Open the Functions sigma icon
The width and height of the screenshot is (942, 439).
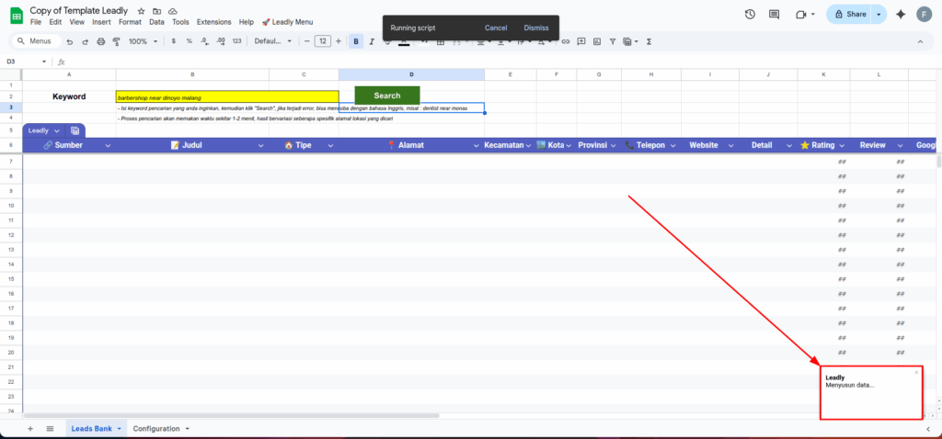649,41
